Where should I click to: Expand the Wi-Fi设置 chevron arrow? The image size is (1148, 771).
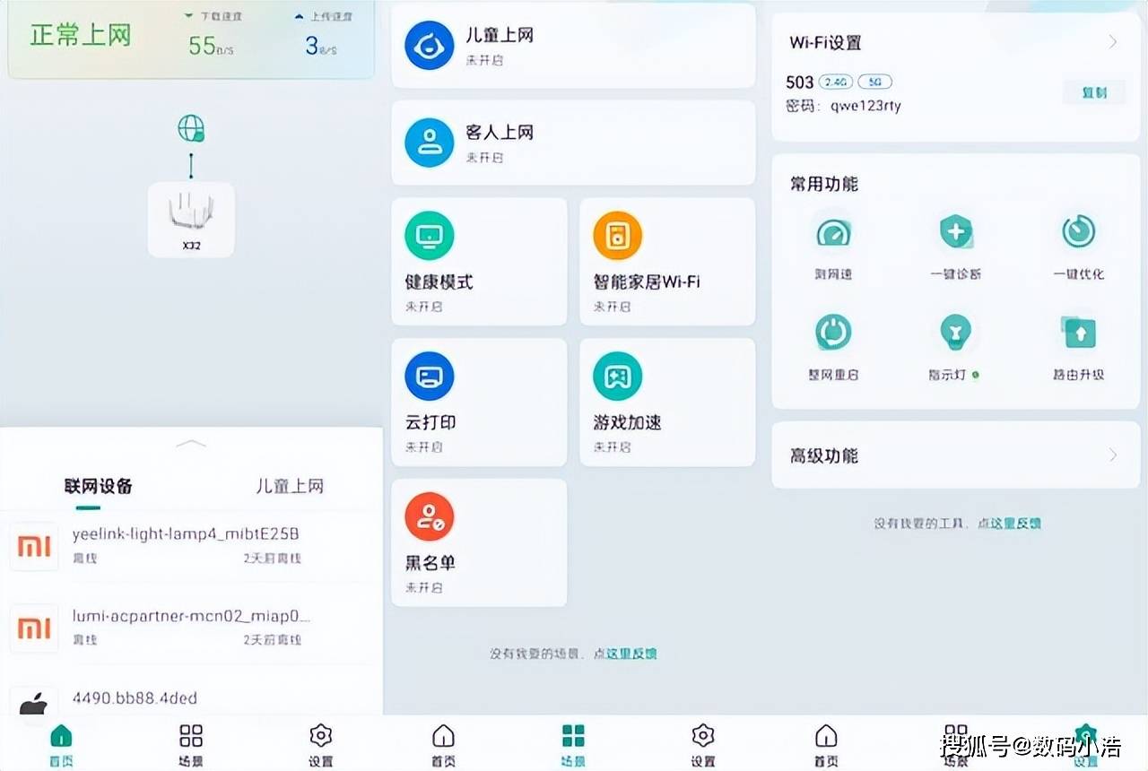[x=1113, y=42]
